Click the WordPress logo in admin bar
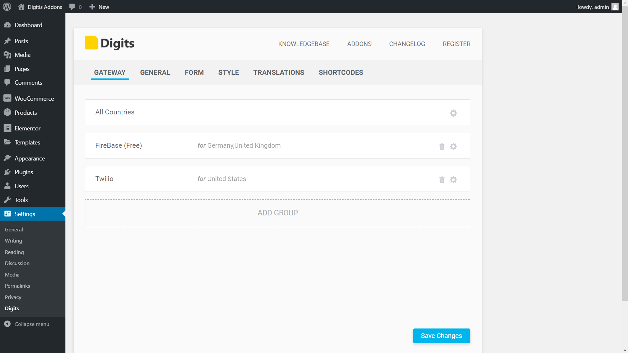The height and width of the screenshot is (353, 628). tap(7, 7)
